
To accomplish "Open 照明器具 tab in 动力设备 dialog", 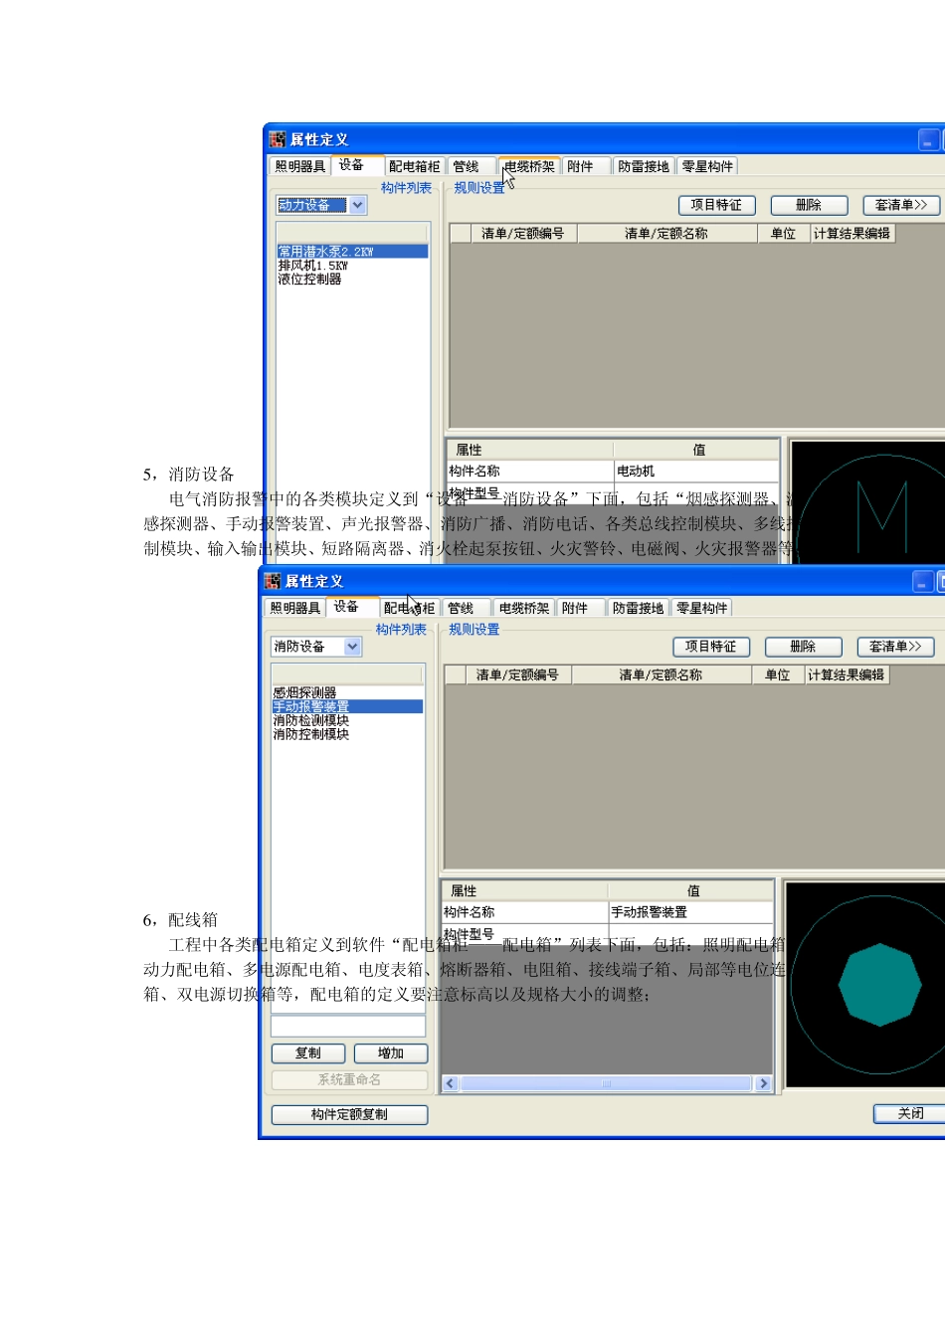I will (x=299, y=167).
